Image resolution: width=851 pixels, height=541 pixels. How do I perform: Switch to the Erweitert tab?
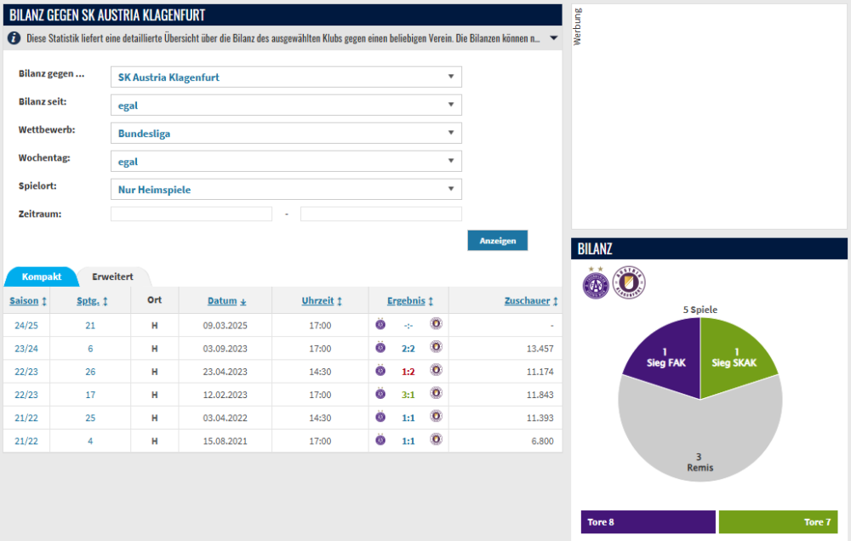pos(112,277)
